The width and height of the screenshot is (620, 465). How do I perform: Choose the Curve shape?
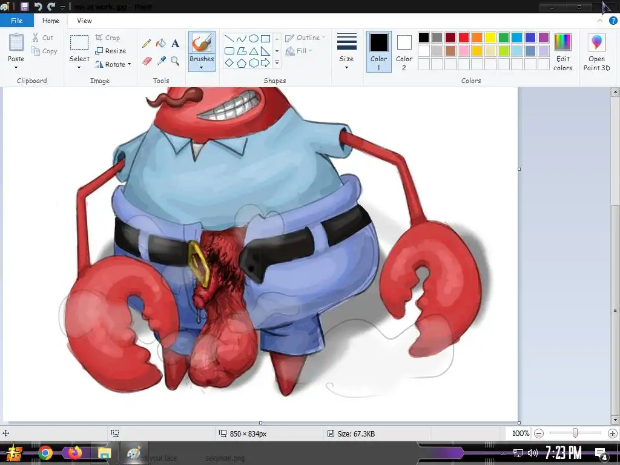(x=241, y=38)
